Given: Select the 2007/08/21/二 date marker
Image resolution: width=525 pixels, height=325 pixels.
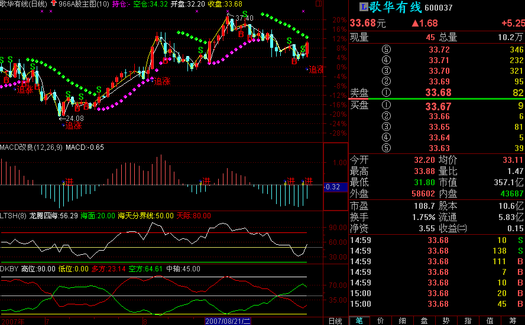Looking at the screenshot, I should pyautogui.click(x=228, y=321).
